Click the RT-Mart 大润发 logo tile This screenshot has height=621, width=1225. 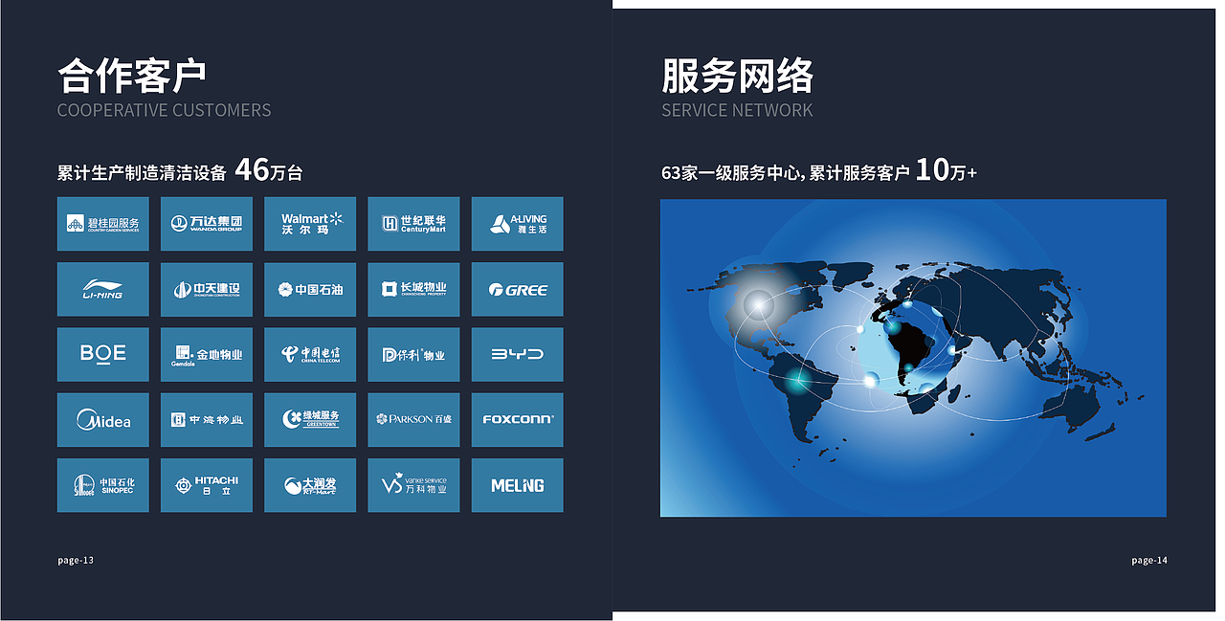pyautogui.click(x=310, y=485)
